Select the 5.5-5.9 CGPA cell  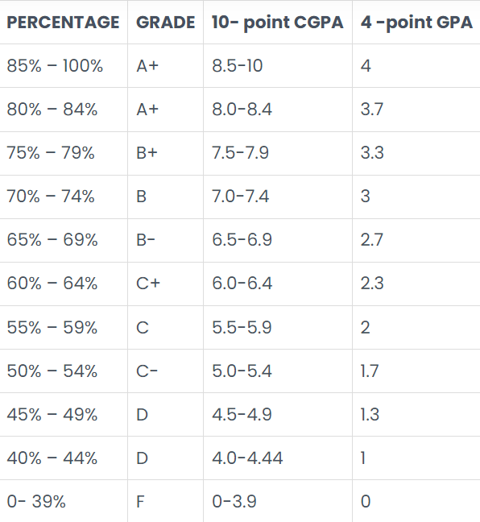pos(278,327)
